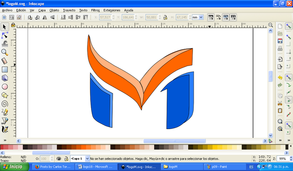Select the Ellipse circle tool
This screenshot has height=171, width=293.
pyautogui.click(x=5, y=87)
